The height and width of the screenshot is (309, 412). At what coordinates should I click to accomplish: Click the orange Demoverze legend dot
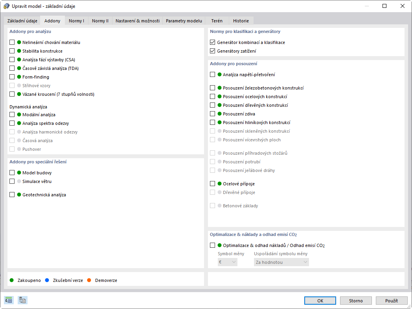[x=89, y=280]
